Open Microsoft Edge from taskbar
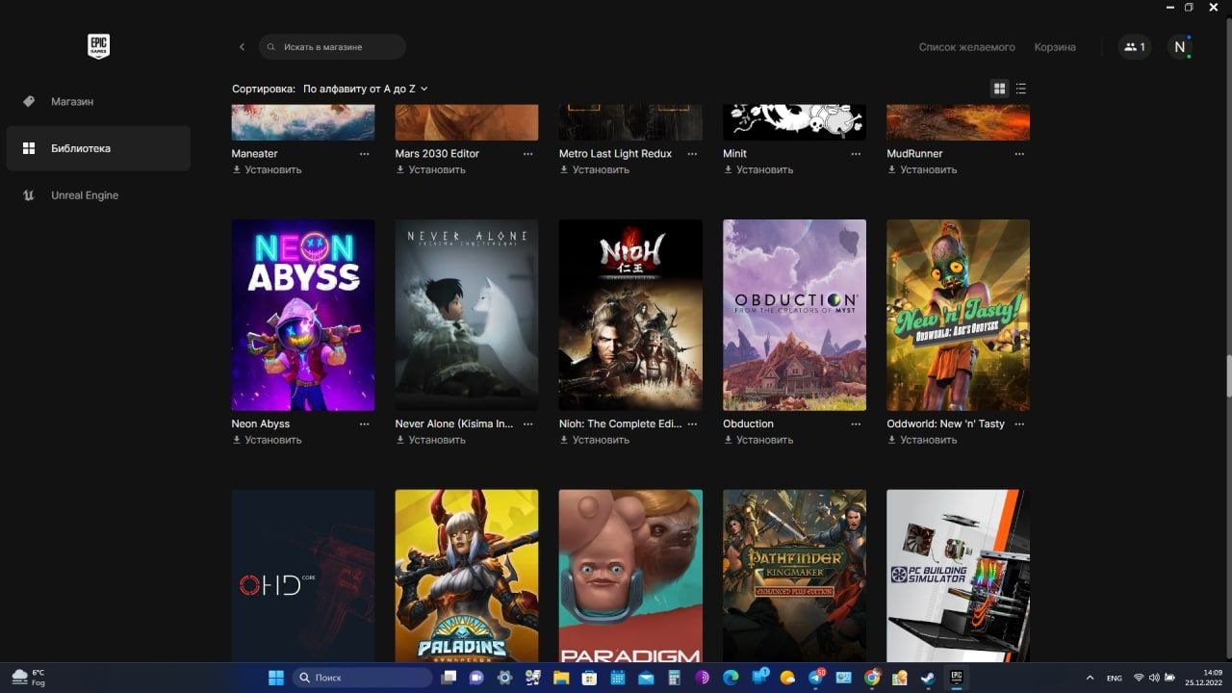This screenshot has width=1232, height=693. click(x=731, y=678)
